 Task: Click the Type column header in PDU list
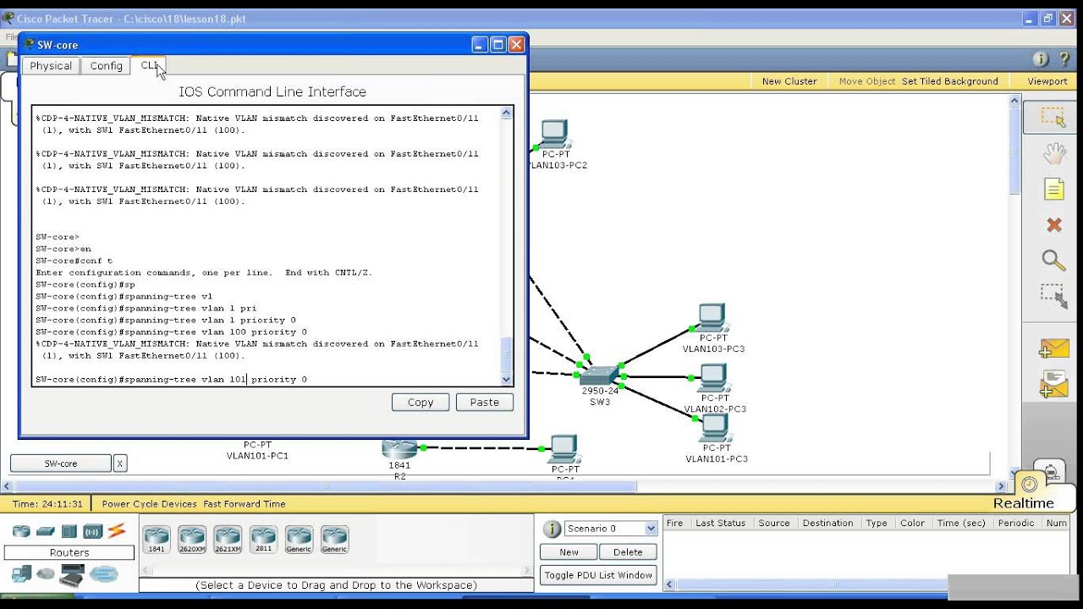coord(877,523)
